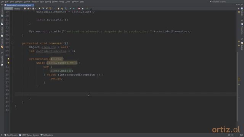This screenshot has height=137, width=244.
Task: Open the Notifications panel
Action: point(47,135)
